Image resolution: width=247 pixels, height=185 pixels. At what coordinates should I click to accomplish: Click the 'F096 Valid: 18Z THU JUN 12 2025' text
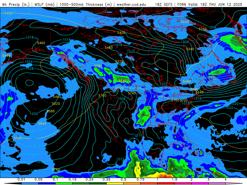click(210, 4)
